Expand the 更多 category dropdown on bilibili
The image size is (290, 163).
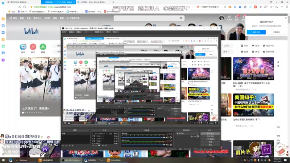click(226, 51)
